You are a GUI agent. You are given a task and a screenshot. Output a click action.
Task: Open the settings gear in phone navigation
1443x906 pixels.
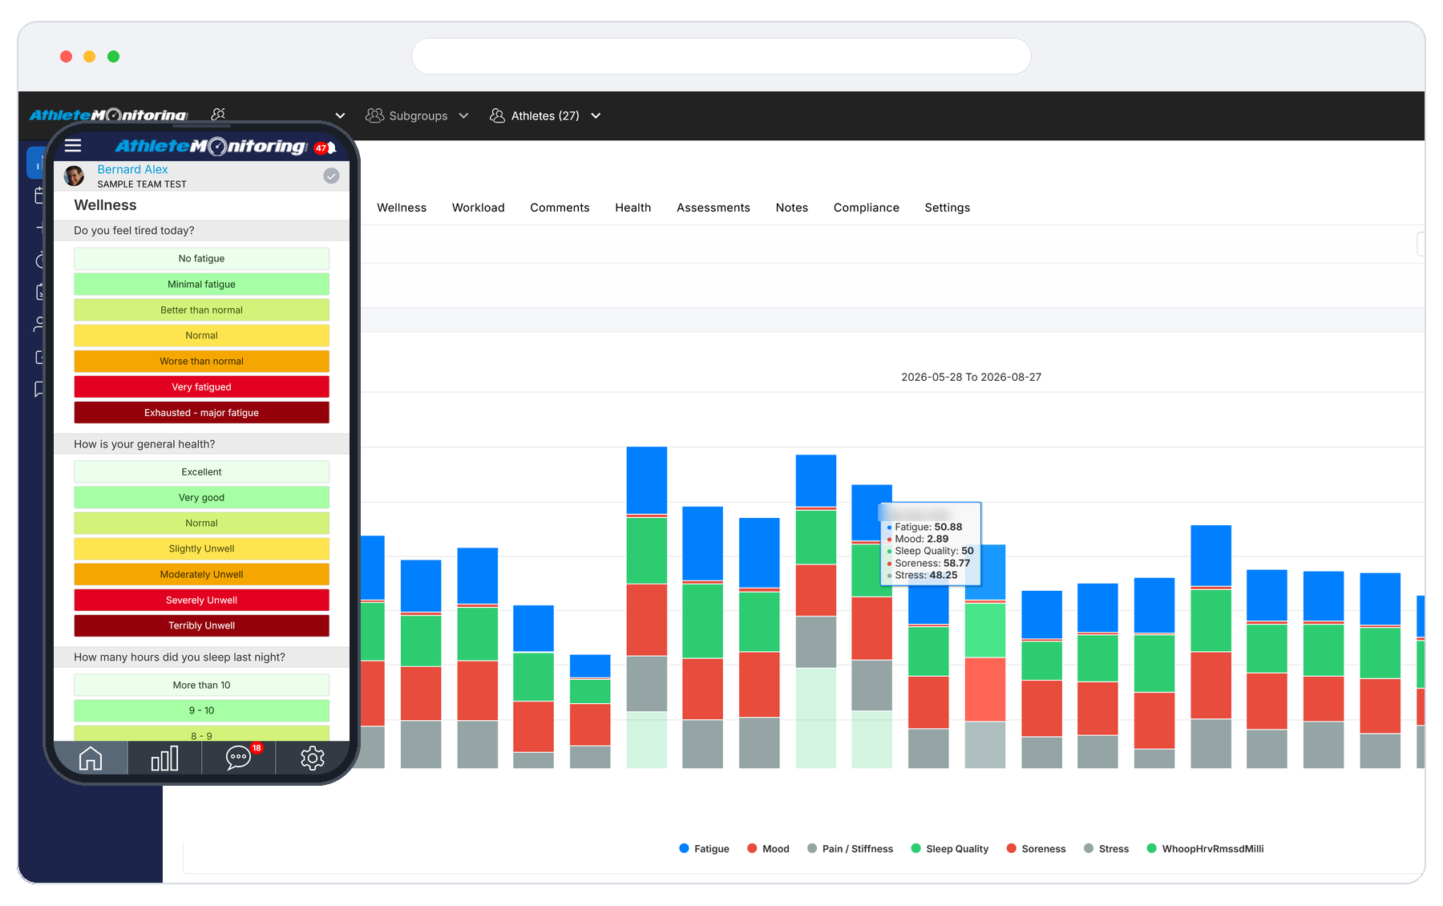[x=313, y=758]
